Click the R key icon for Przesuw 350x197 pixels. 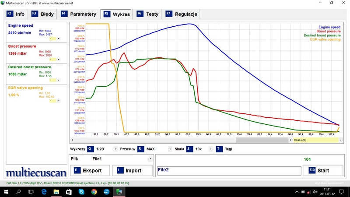140,149
